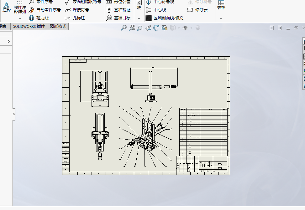
Task: Pick the 中心线 centerline tool
Action: [156, 10]
